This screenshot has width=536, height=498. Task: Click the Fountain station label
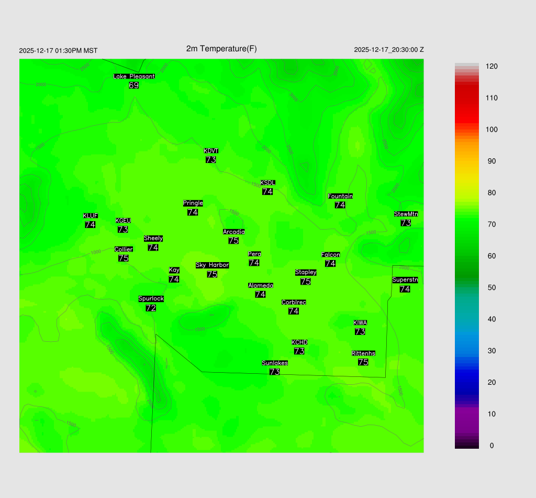[340, 196]
